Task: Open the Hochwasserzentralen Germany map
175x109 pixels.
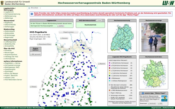Action: tap(154, 74)
